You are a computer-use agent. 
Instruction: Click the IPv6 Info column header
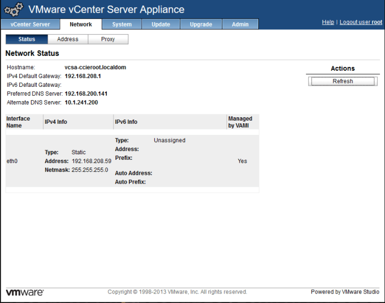point(126,122)
